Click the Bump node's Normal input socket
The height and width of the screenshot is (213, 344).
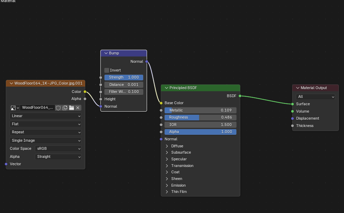click(101, 106)
